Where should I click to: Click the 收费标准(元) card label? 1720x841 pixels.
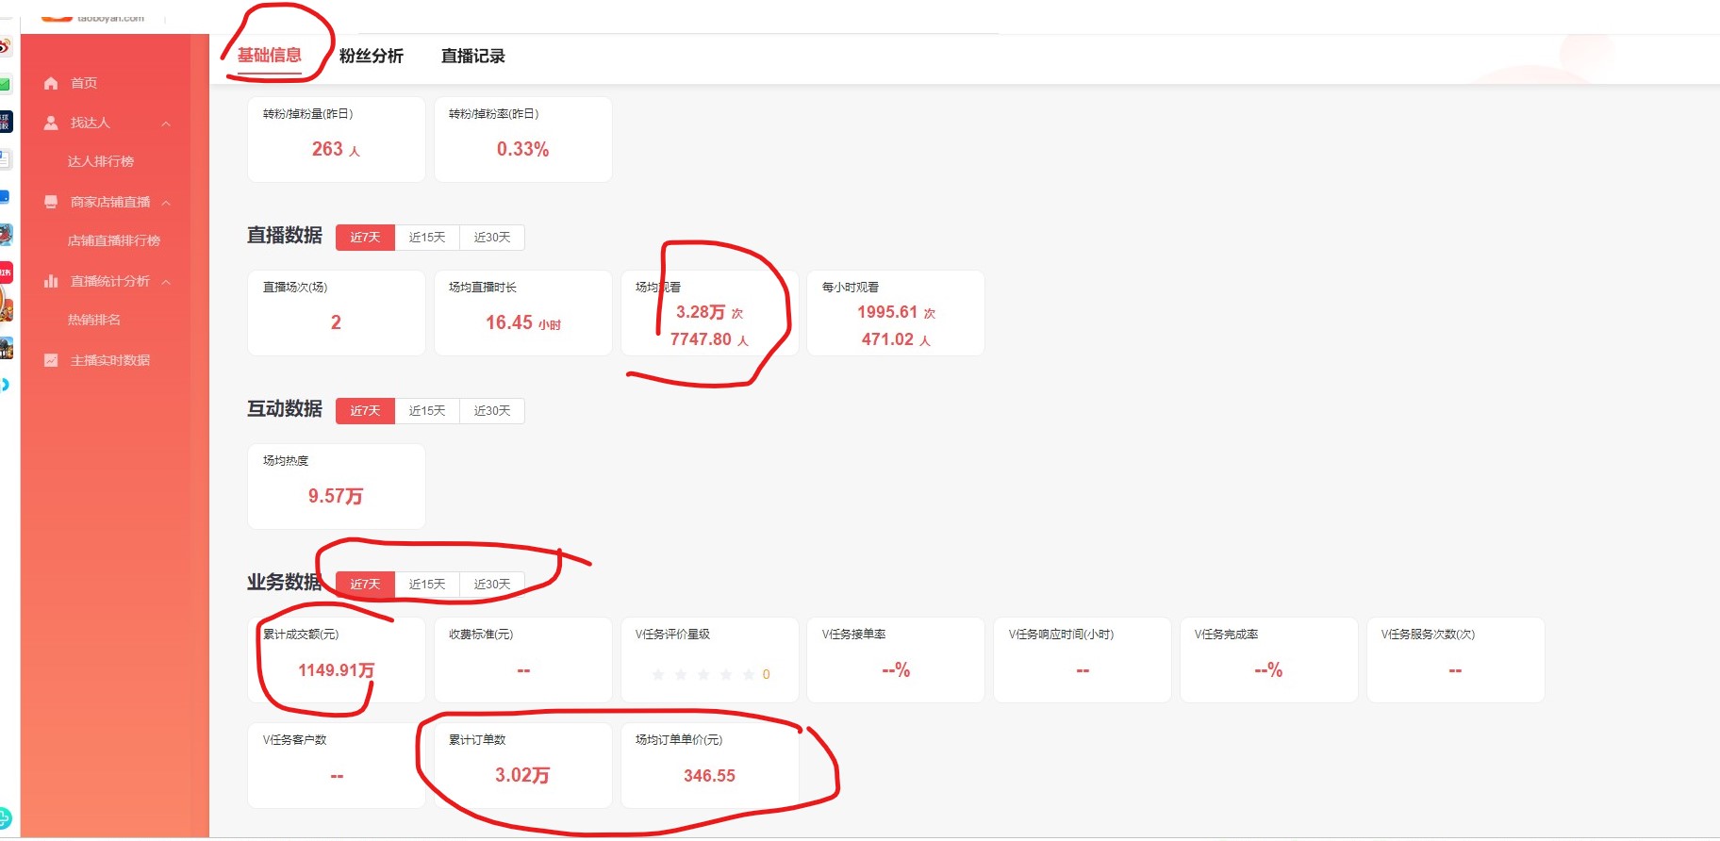pos(481,635)
